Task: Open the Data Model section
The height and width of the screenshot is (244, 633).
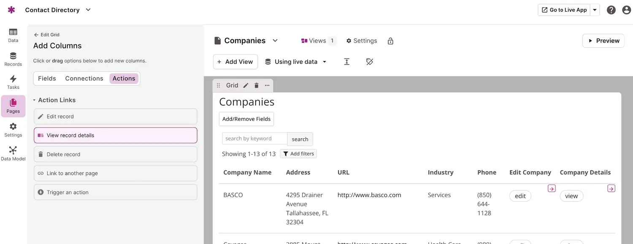Action: (x=13, y=153)
